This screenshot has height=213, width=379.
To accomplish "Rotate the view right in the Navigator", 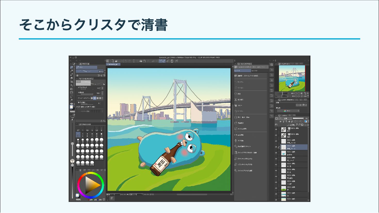I will coord(299,96).
